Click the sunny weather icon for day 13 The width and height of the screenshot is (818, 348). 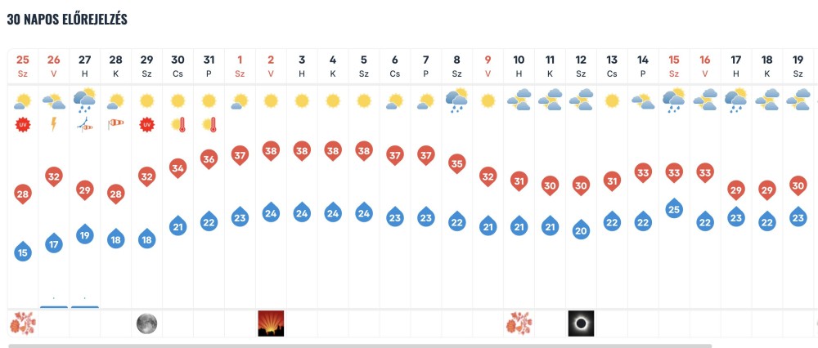(611, 100)
